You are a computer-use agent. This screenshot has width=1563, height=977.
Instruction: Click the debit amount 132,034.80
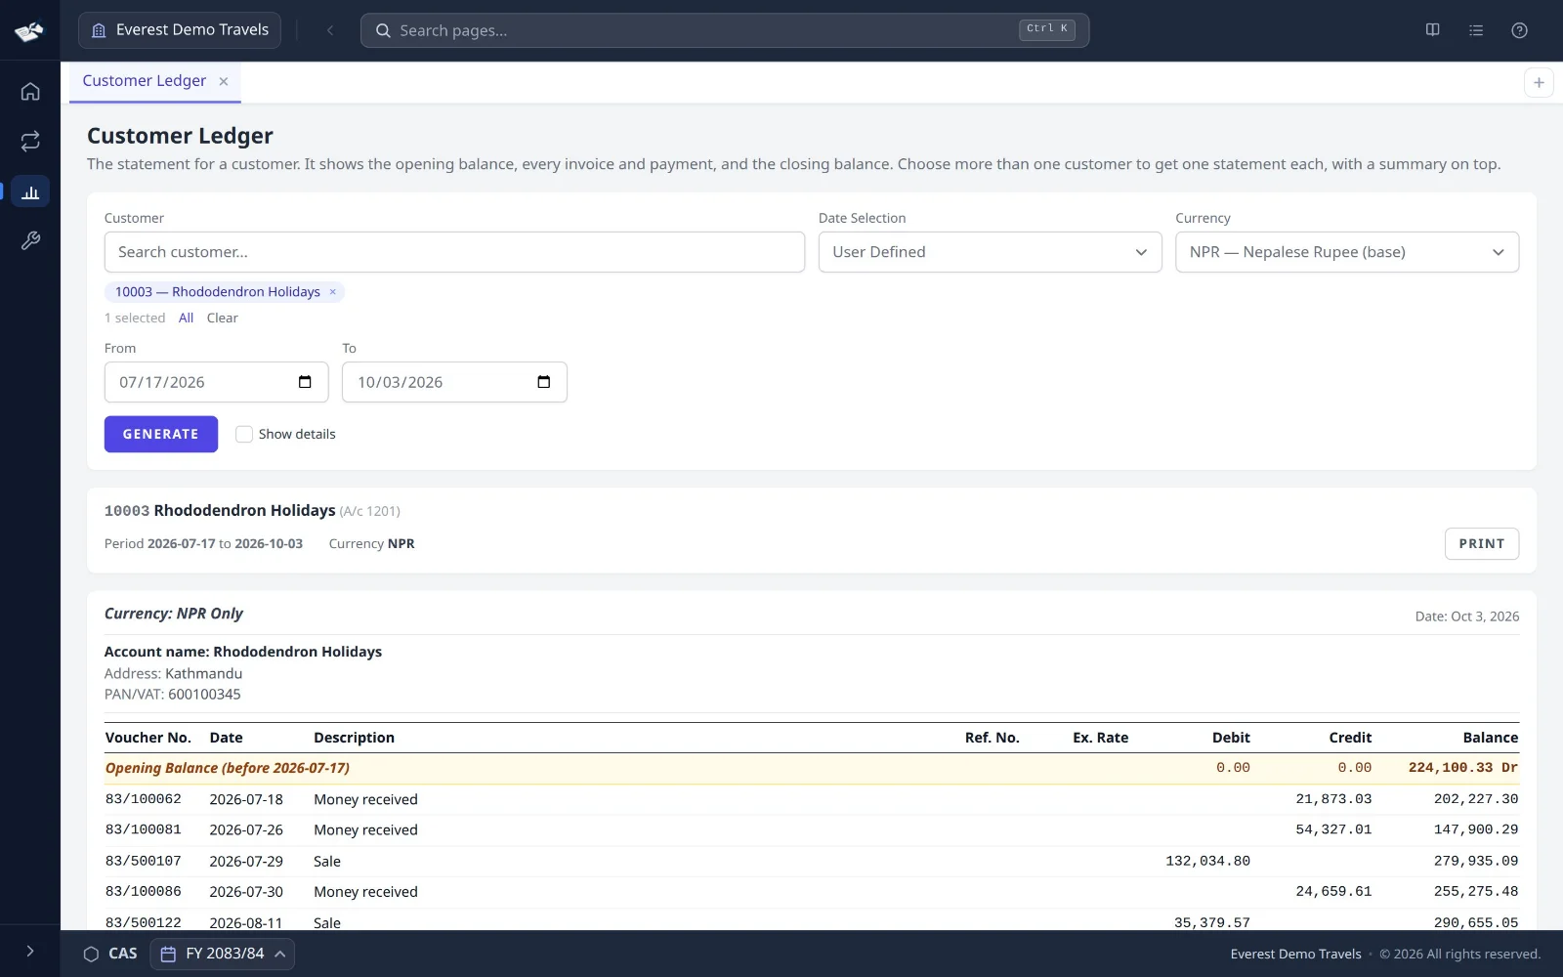(x=1207, y=861)
